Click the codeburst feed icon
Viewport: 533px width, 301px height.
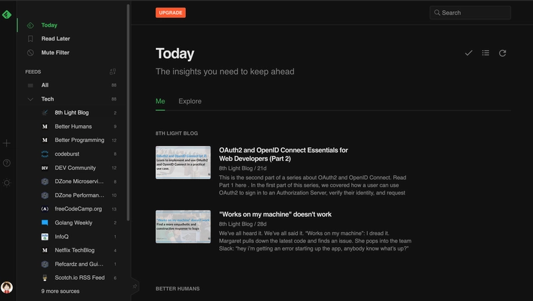pyautogui.click(x=45, y=154)
